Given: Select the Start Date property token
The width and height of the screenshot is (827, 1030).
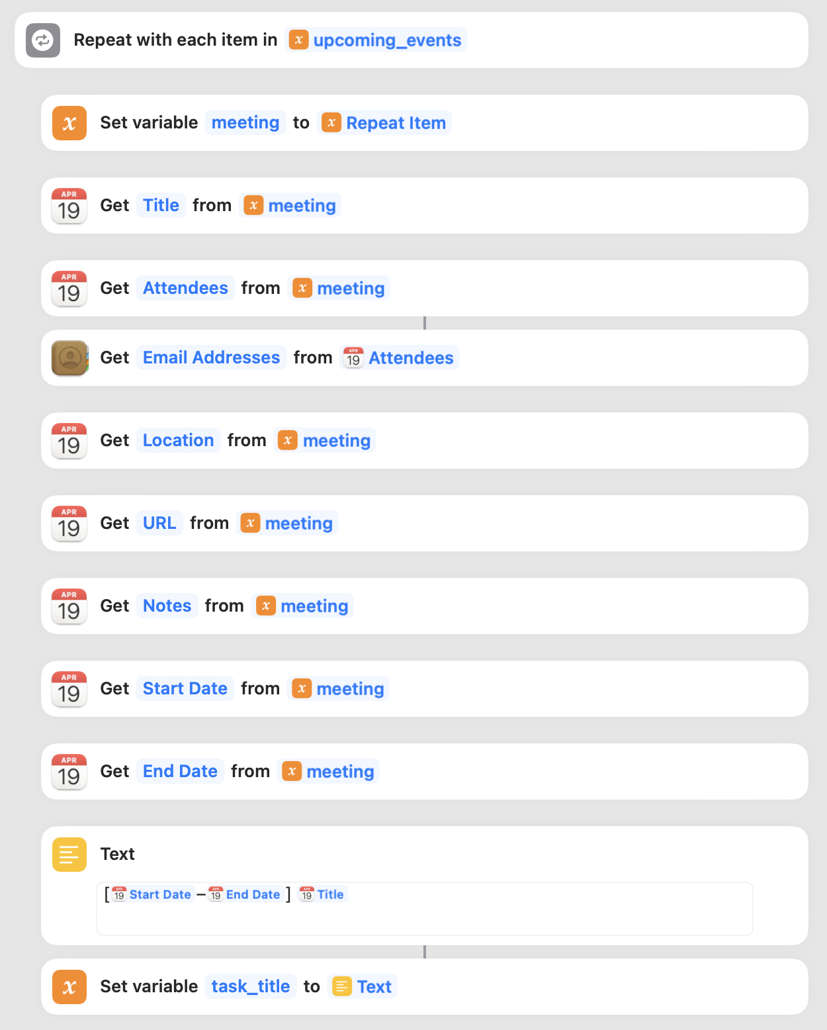Looking at the screenshot, I should tap(185, 689).
